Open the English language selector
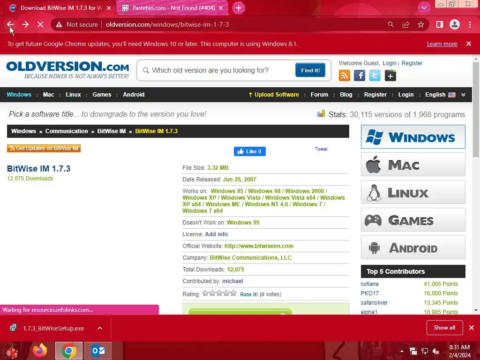The width and height of the screenshot is (480, 360). click(x=440, y=95)
